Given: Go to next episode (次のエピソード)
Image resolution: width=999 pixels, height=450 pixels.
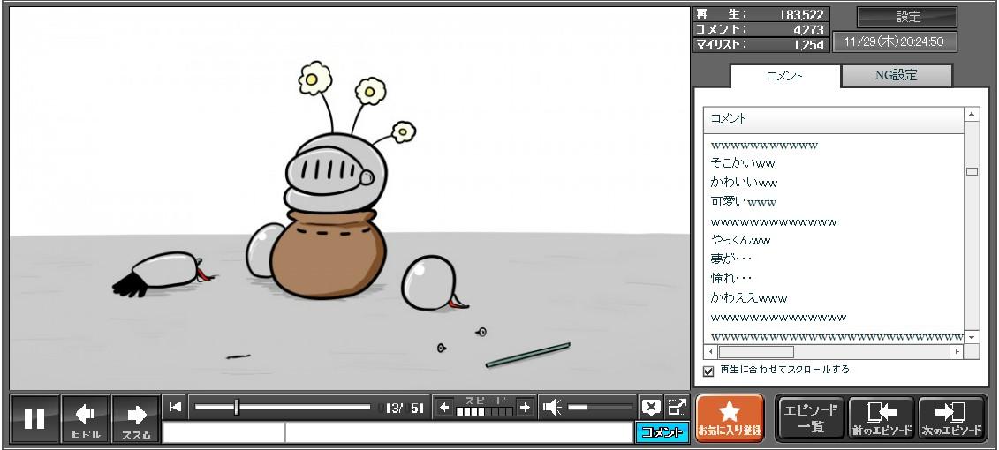Looking at the screenshot, I should click(951, 417).
